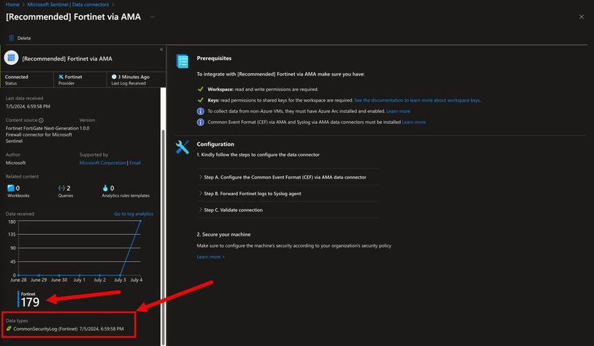This screenshot has width=594, height=346.
Task: Click the Delete trash can icon
Action: tap(11, 38)
